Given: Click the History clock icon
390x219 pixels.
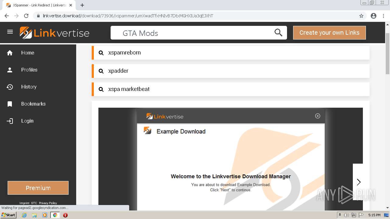Looking at the screenshot, I should point(10,87).
